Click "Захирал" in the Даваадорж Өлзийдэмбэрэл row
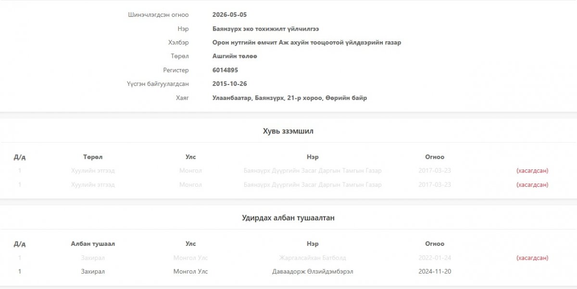 93,272
